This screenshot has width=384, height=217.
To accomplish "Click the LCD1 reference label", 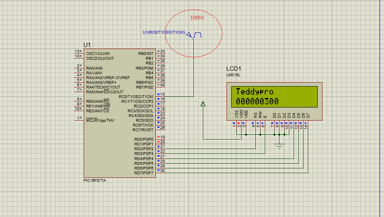I will 234,69.
